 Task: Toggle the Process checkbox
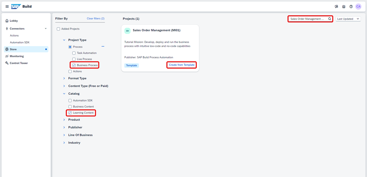pos(70,47)
